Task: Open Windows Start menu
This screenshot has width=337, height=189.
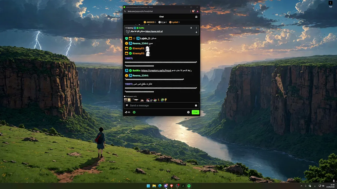Action: (x=148, y=186)
